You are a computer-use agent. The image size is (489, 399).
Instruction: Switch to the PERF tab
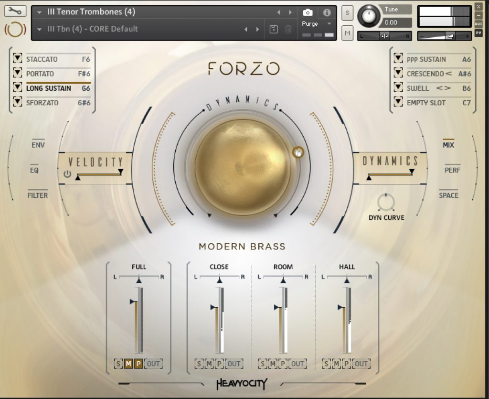click(x=452, y=170)
